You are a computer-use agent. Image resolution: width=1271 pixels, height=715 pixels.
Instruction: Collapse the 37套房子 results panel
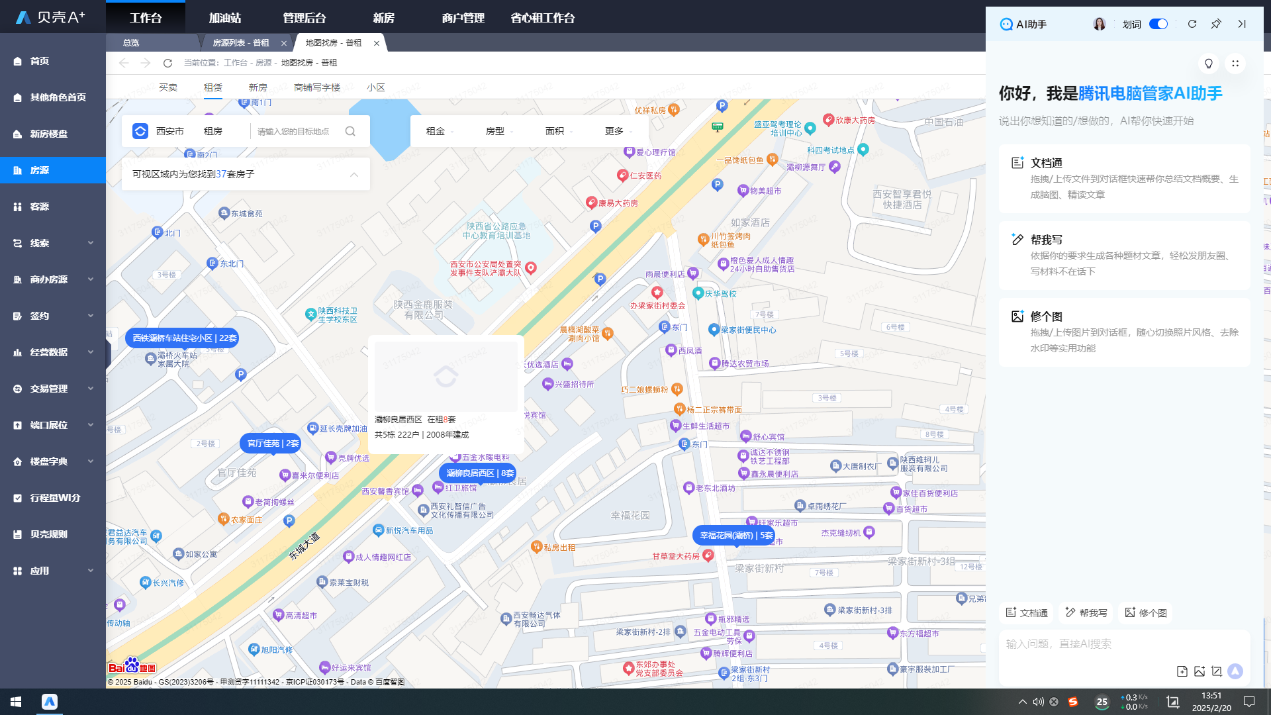(354, 174)
